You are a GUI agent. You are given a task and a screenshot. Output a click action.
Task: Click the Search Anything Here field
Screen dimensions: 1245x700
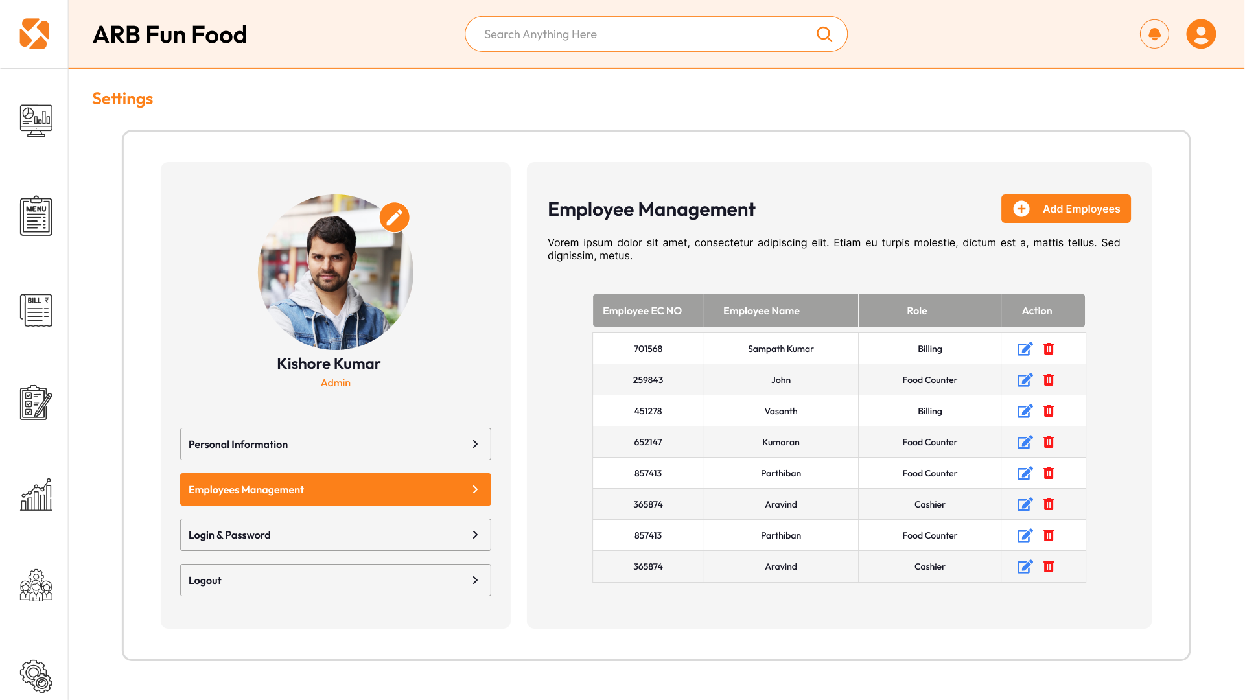click(x=656, y=34)
